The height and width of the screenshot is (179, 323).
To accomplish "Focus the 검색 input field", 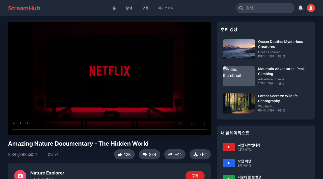I will tap(265, 8).
